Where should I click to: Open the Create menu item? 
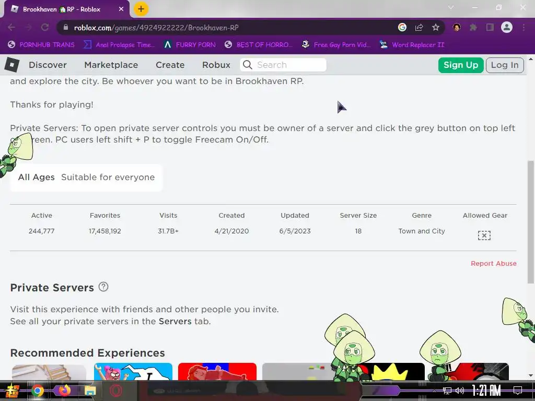coord(170,65)
